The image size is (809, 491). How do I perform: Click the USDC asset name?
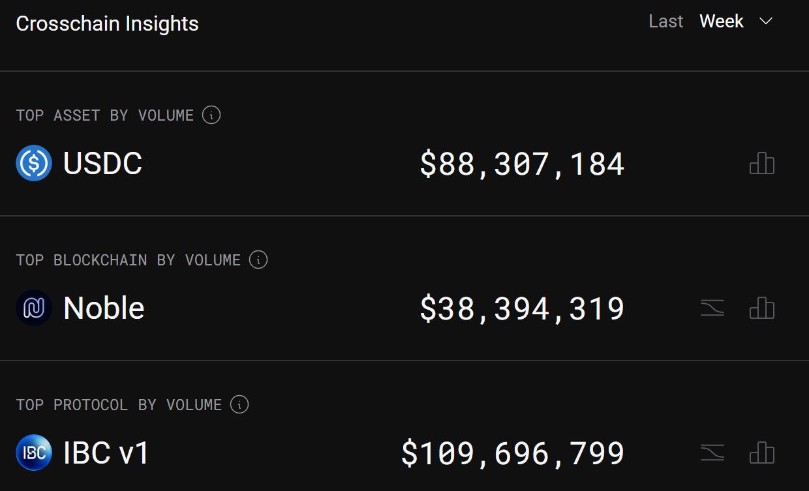coord(102,163)
